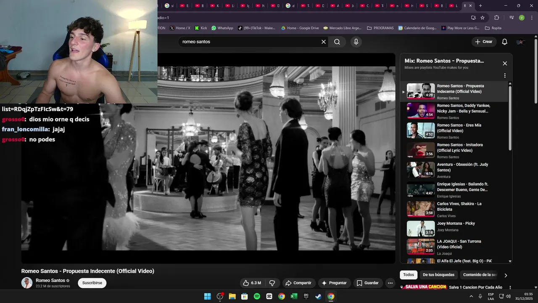Screen dimensions: 538x303
Task: Open the Play More or Less bookmark
Action: pyautogui.click(x=461, y=28)
